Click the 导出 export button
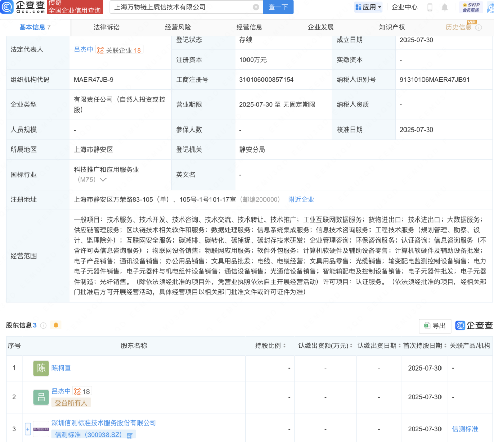This screenshot has height=442, width=494. (435, 326)
